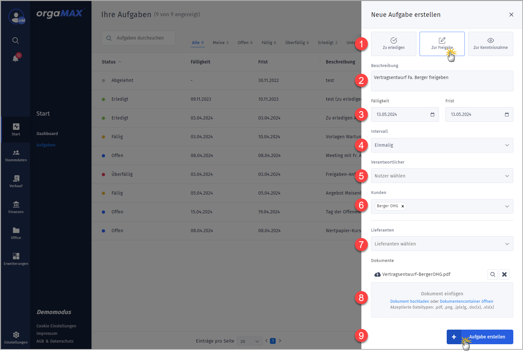The image size is (523, 351).
Task: Select task type Zur Kenntnisnahme
Action: coord(491,44)
